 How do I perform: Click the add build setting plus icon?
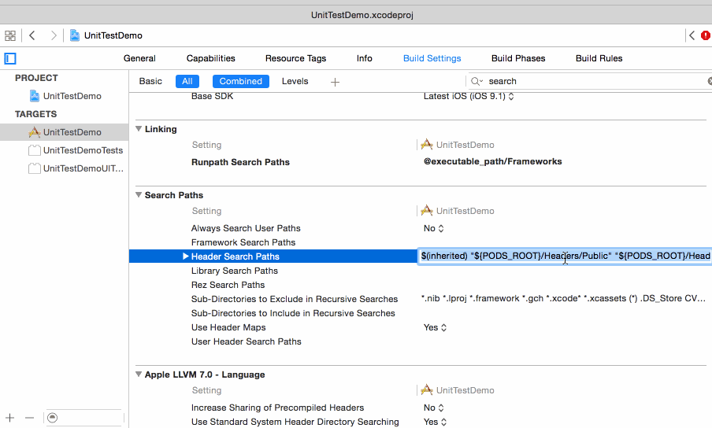click(x=335, y=82)
